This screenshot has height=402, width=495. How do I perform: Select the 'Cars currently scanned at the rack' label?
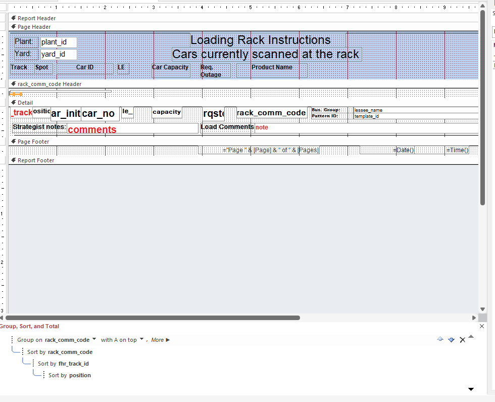click(x=266, y=54)
